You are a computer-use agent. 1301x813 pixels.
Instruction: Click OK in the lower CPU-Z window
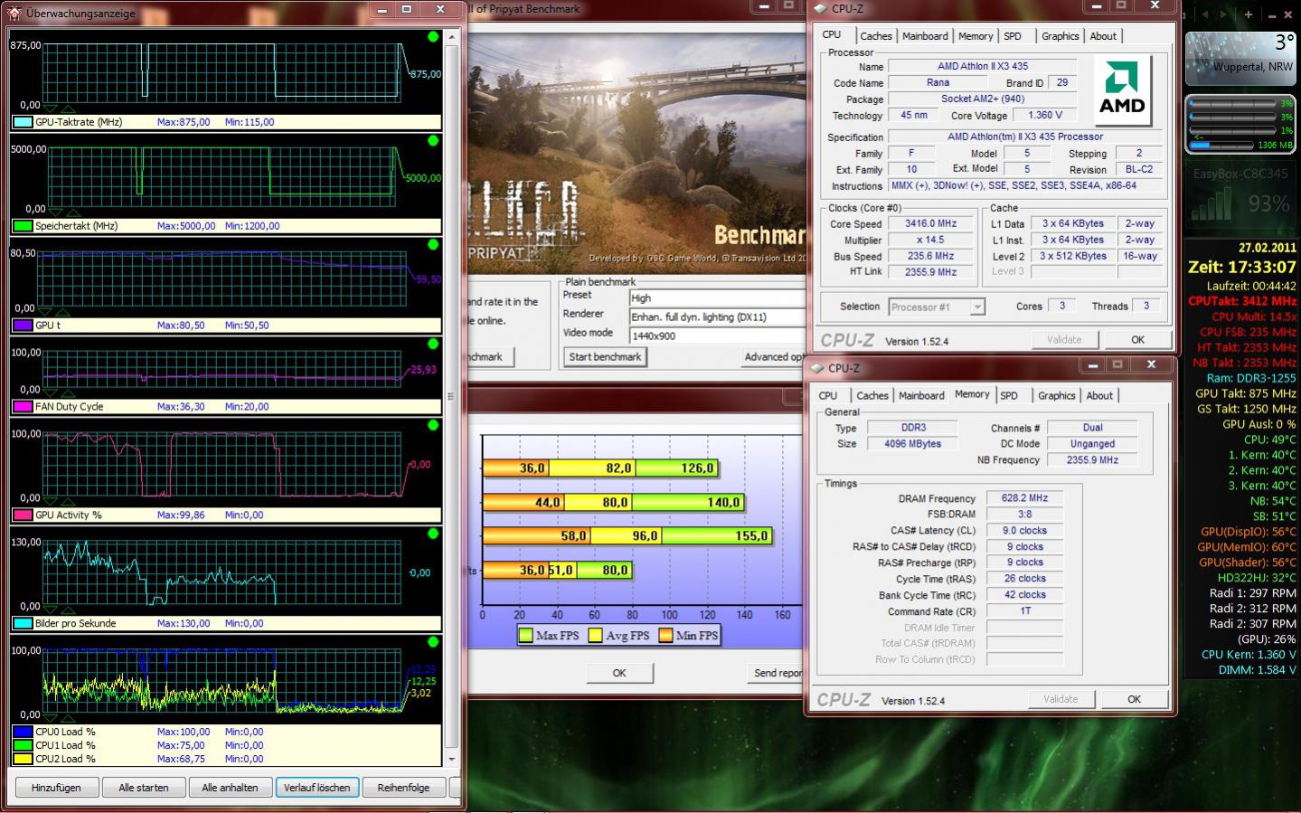click(1134, 699)
